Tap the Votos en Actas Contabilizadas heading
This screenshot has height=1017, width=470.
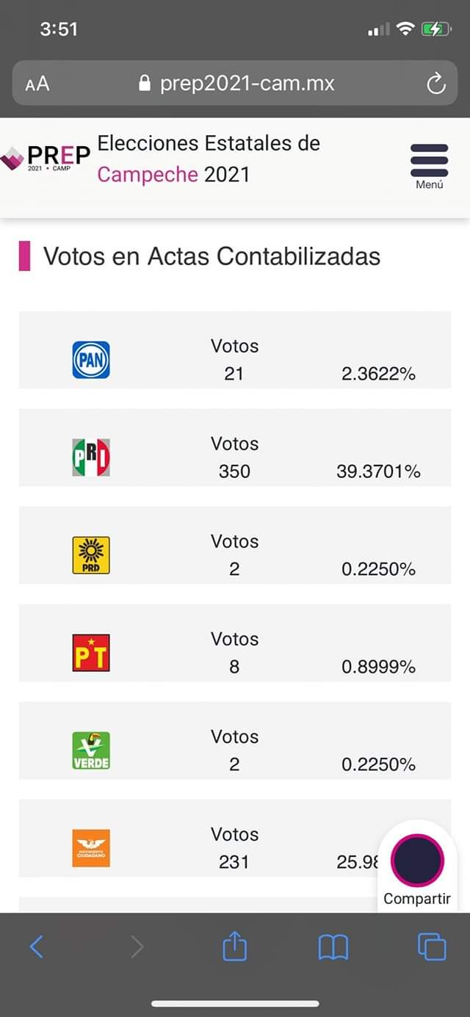click(211, 256)
